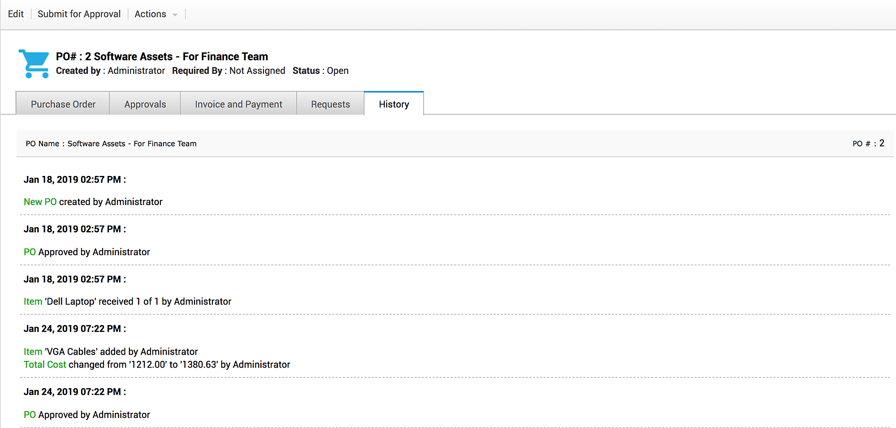Switch to the Purchase Order tab
Screen dimensions: 896x428
63,104
